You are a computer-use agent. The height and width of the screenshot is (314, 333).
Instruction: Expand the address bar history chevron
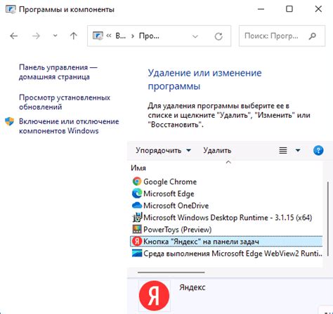[x=195, y=36]
